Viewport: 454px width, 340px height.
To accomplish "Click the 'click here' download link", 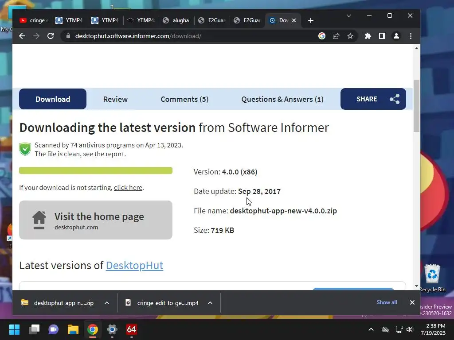I will pyautogui.click(x=128, y=188).
